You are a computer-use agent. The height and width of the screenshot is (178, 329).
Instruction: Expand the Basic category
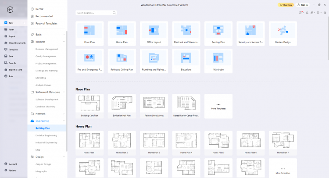[64, 34]
